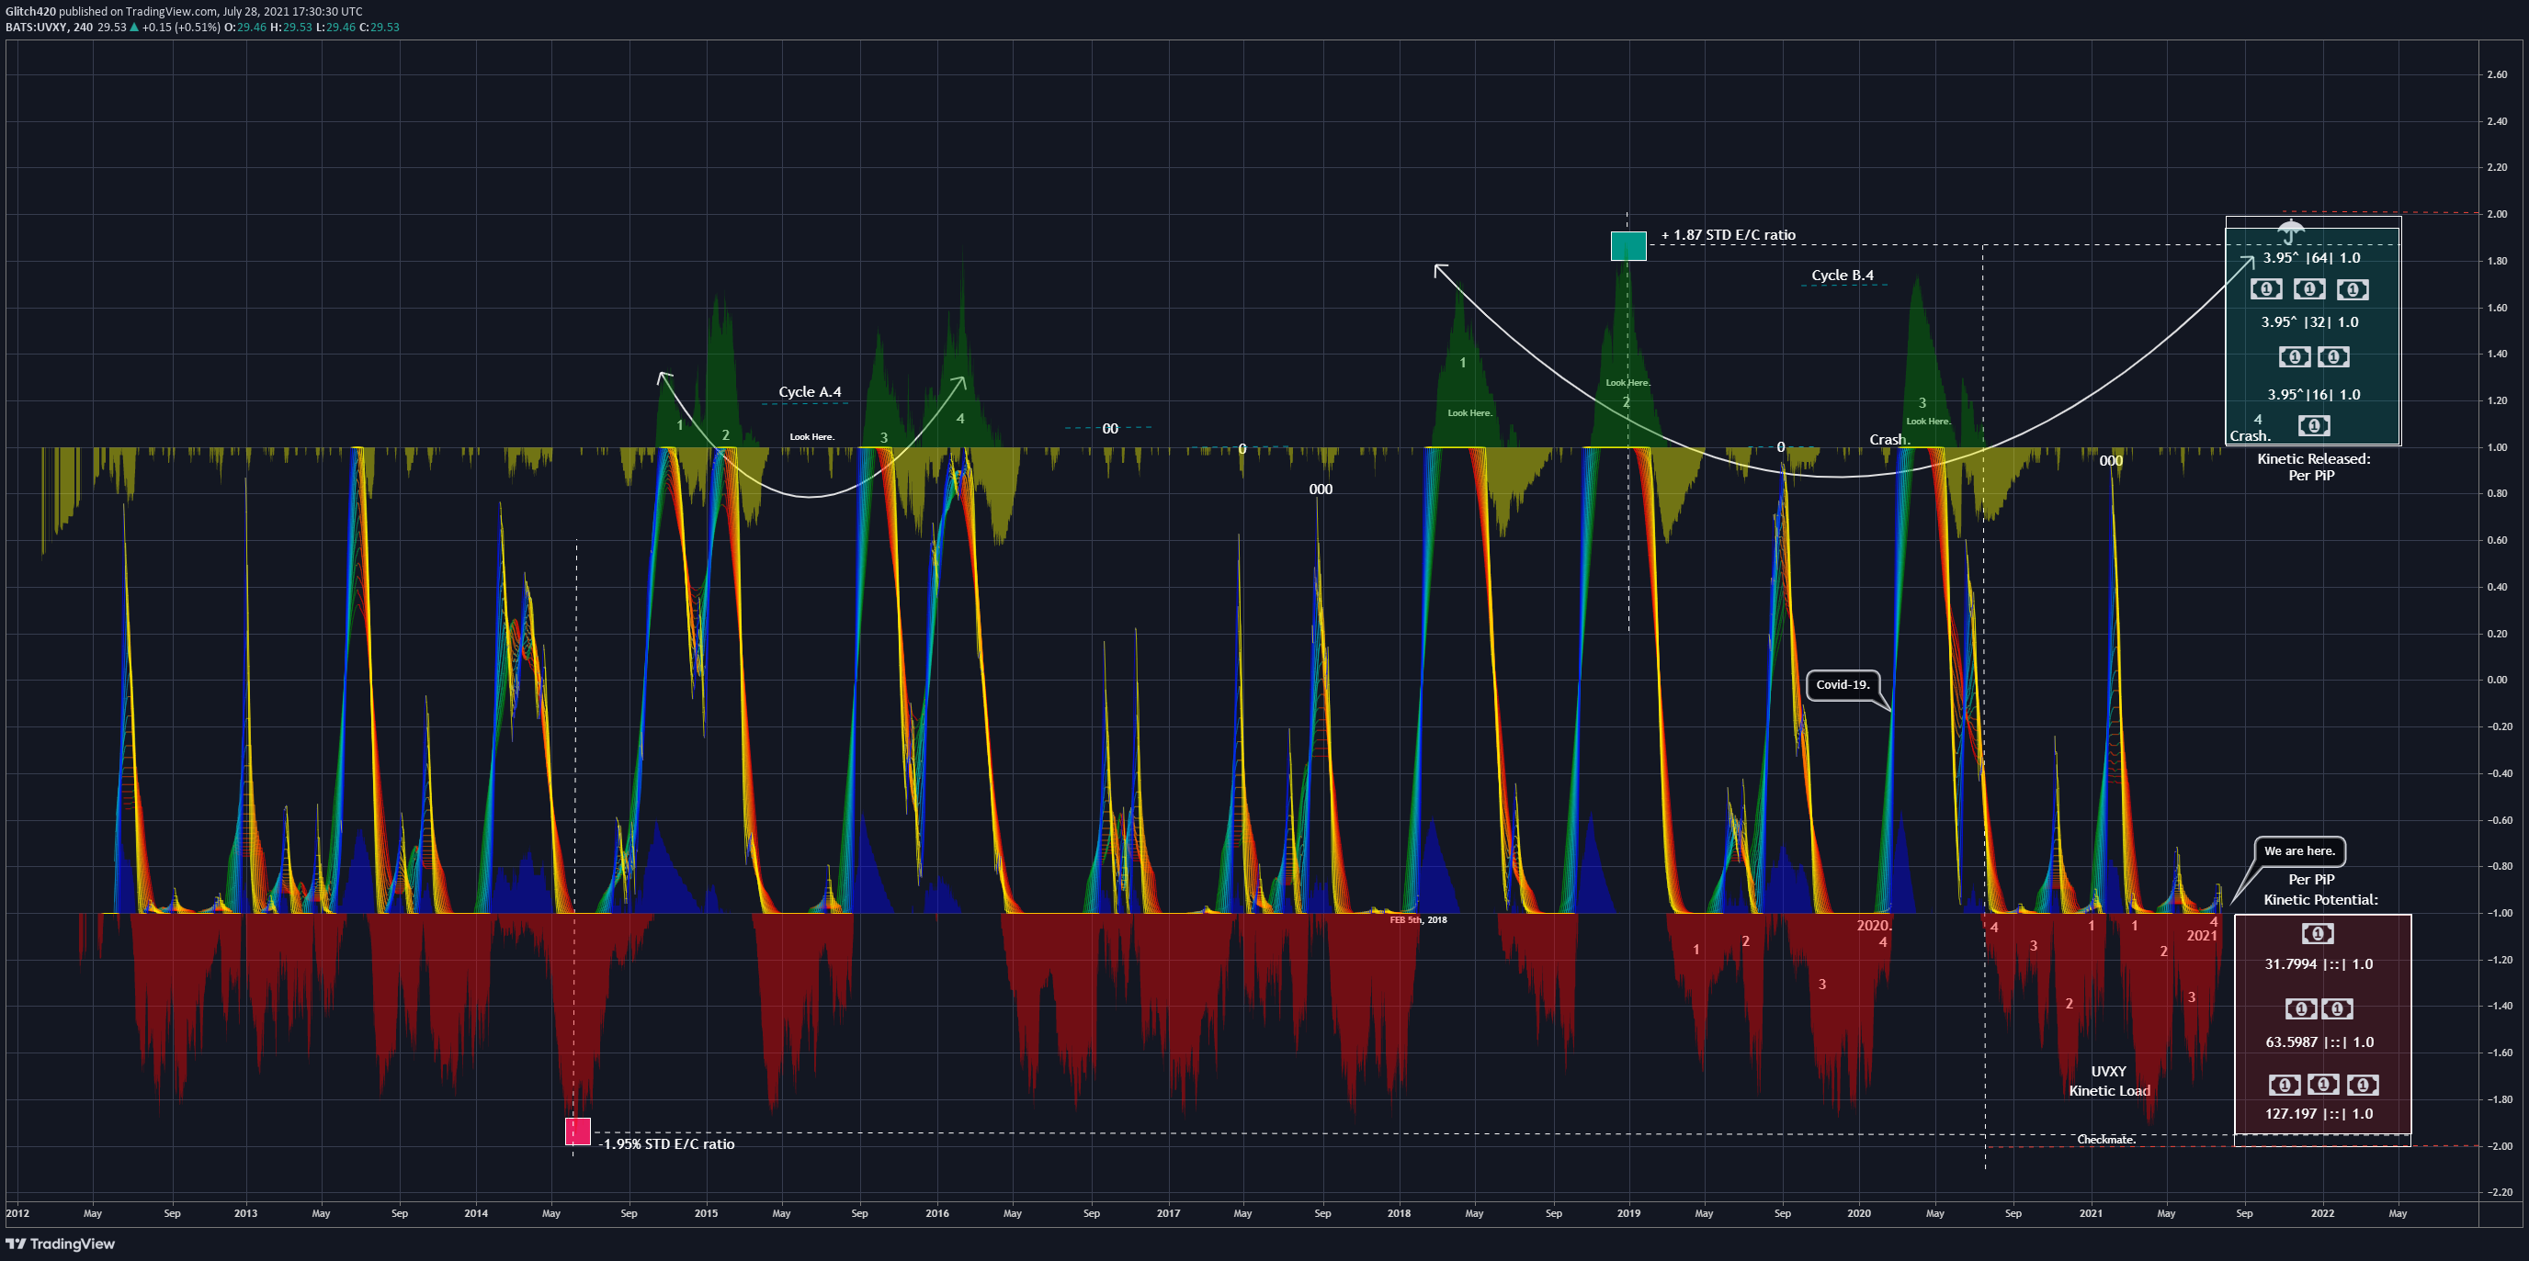The width and height of the screenshot is (2529, 1261).
Task: Click the '2021' label on the red area
Action: click(x=2201, y=936)
